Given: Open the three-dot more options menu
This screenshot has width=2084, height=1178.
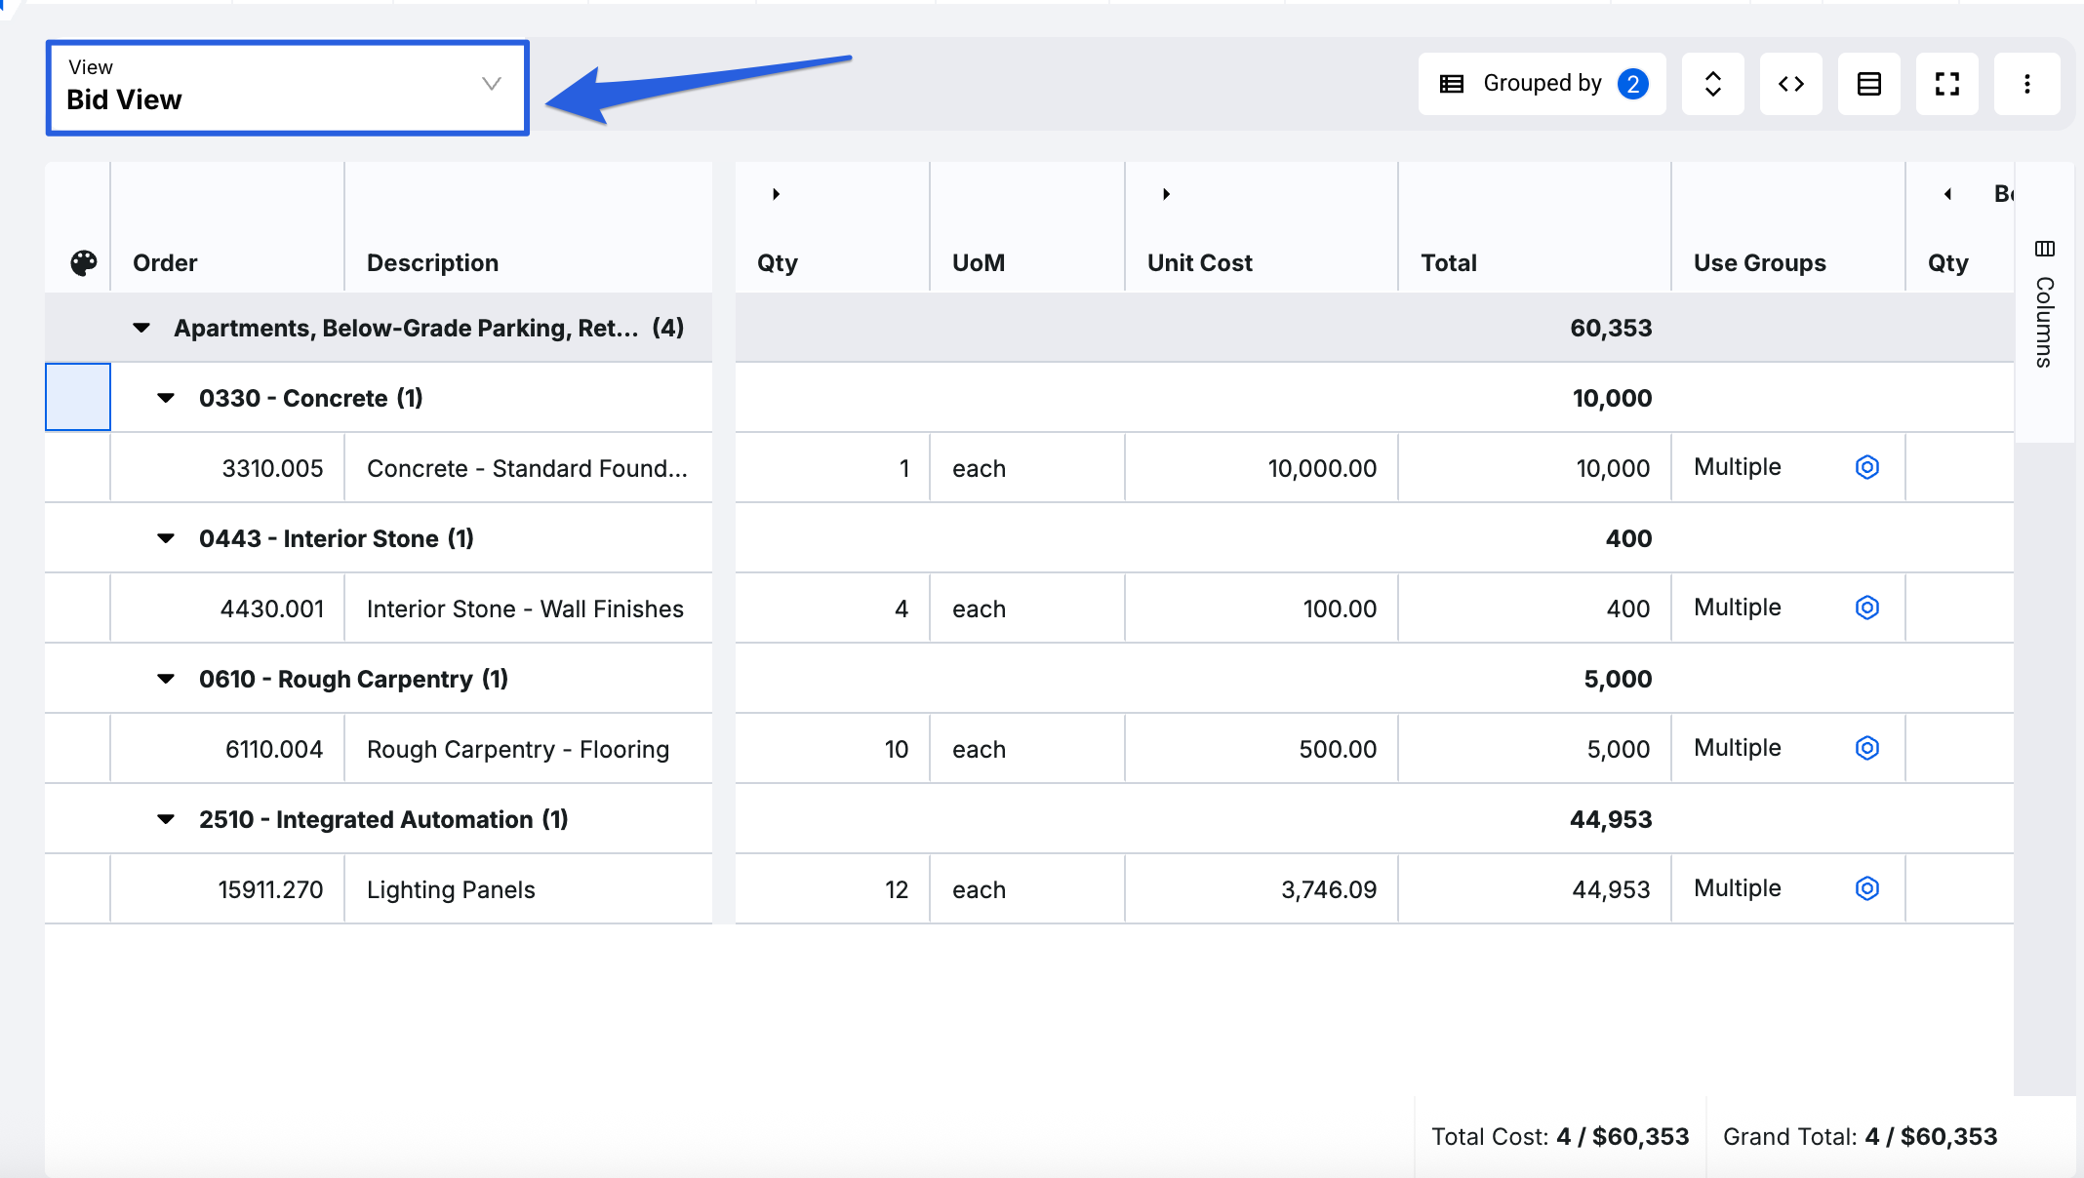Looking at the screenshot, I should coord(2026,84).
